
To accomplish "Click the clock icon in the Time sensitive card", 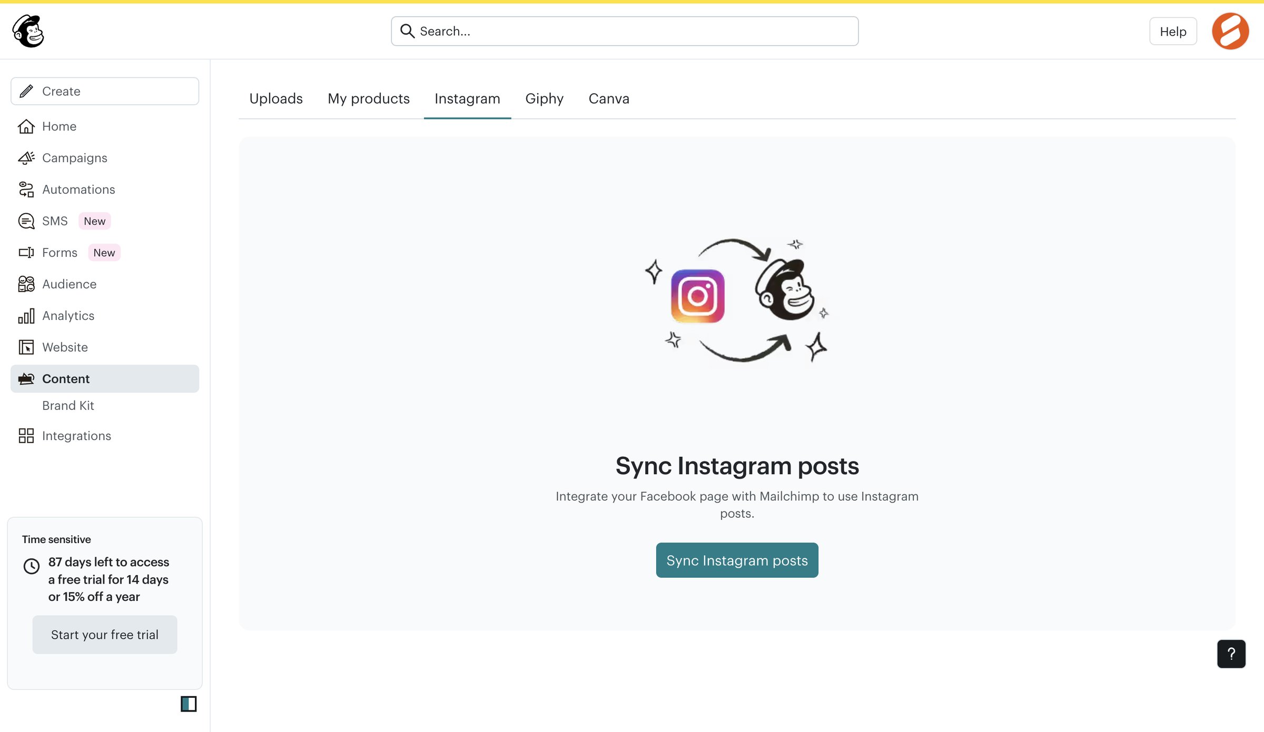I will pos(32,566).
